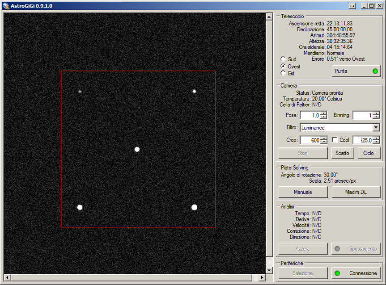Click the horizontal scrollbar right arrow

(x=262, y=277)
